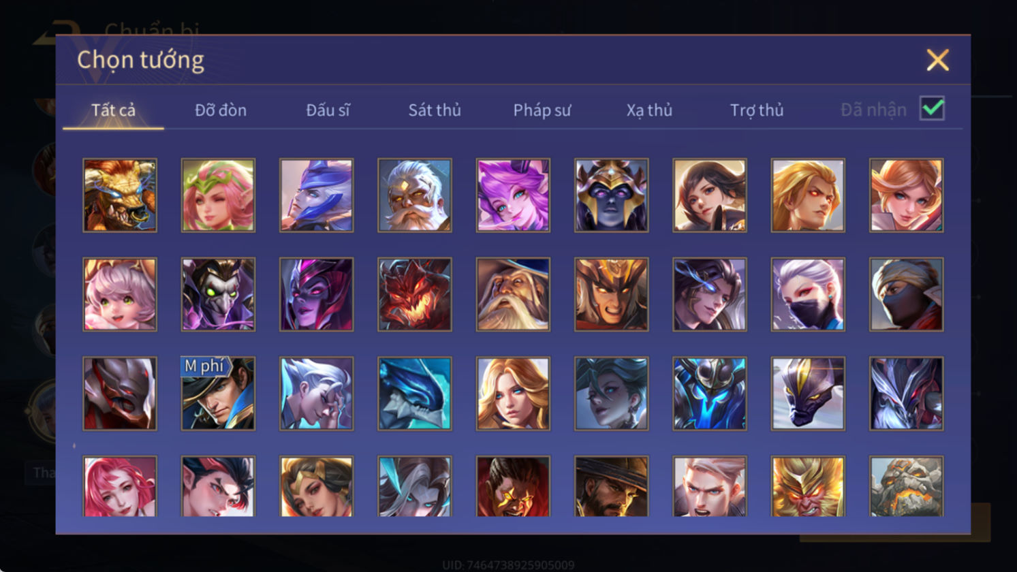
Task: Toggle the 'Đã nhận' checkbox
Action: 932,108
